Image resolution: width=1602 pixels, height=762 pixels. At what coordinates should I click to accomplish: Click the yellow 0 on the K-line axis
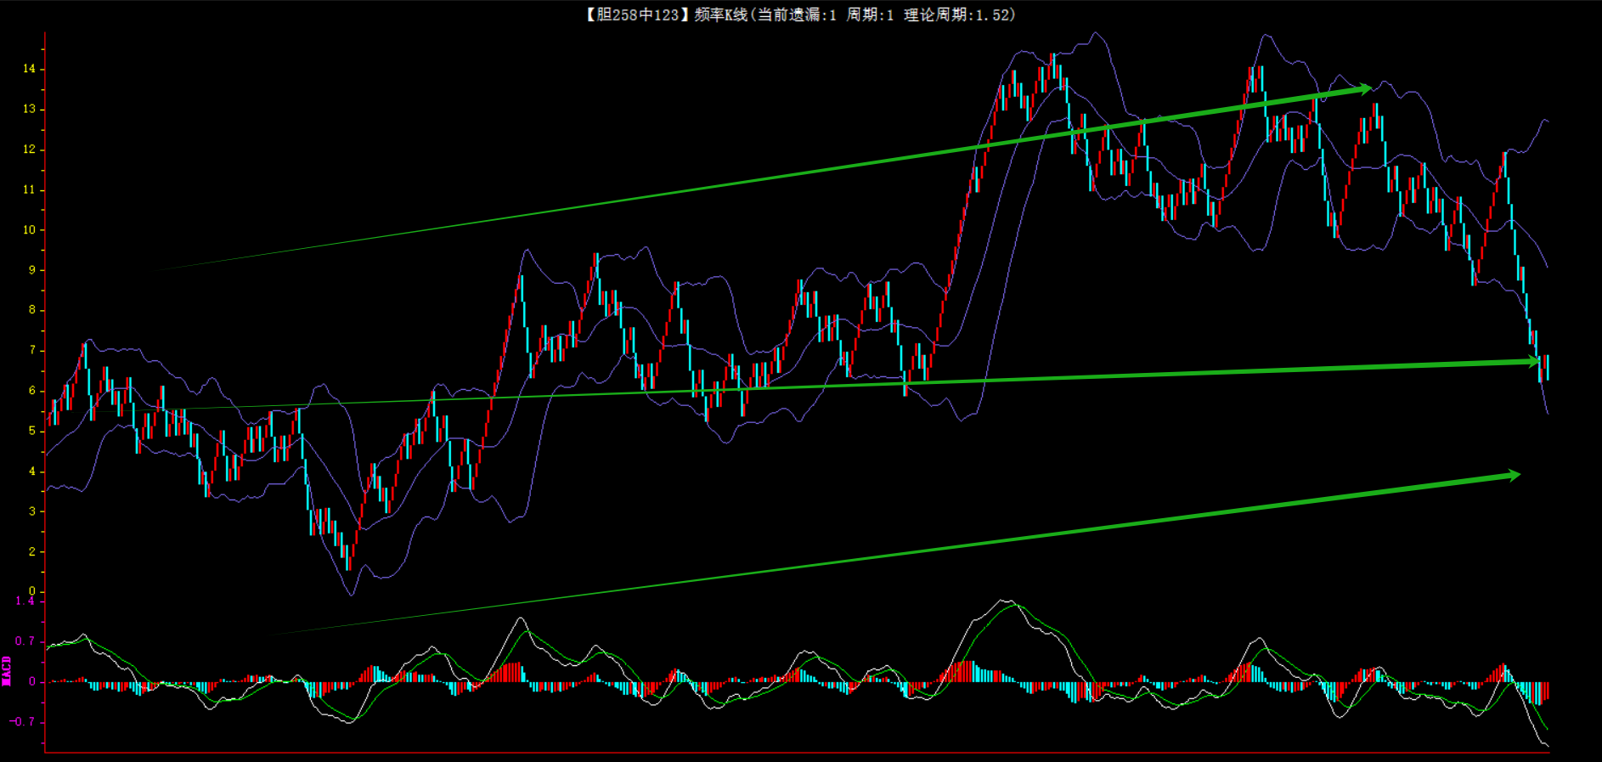click(x=32, y=591)
